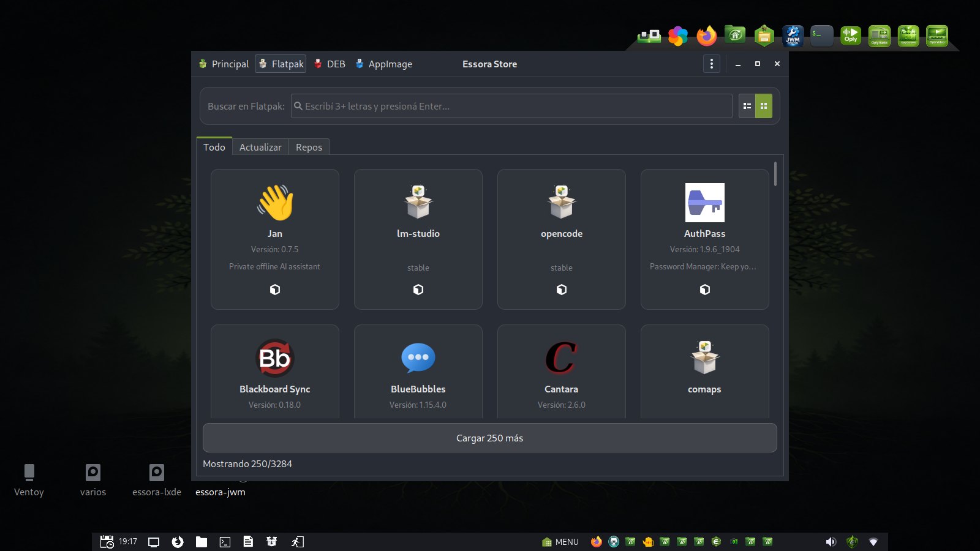This screenshot has width=980, height=551.
Task: Click the Blackboard Sync Bb icon
Action: click(x=275, y=358)
